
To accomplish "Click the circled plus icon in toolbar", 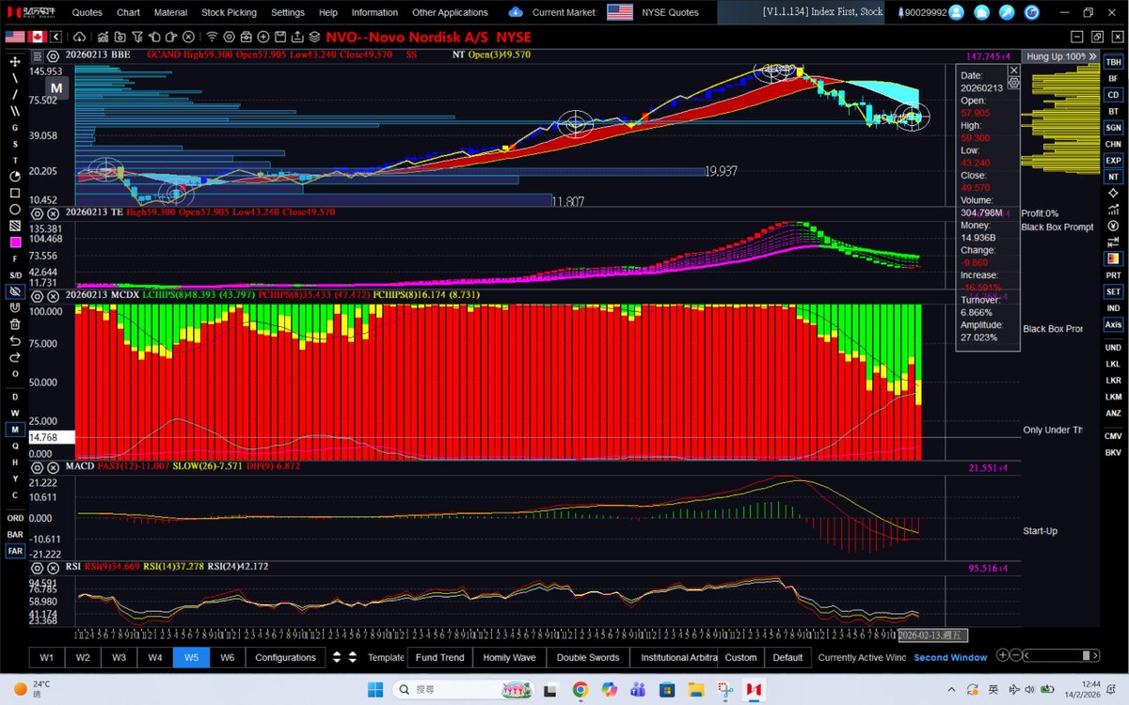I will coord(263,37).
